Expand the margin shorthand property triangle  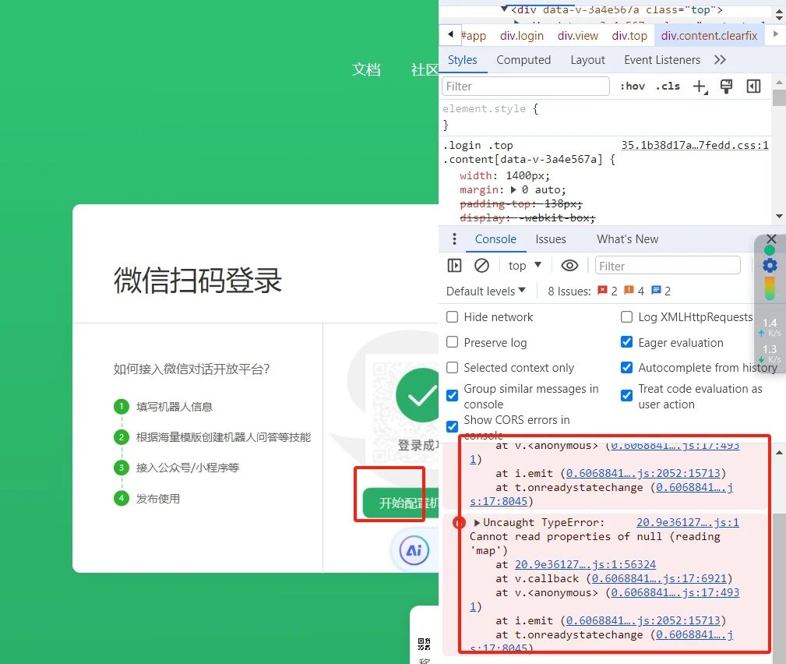513,190
